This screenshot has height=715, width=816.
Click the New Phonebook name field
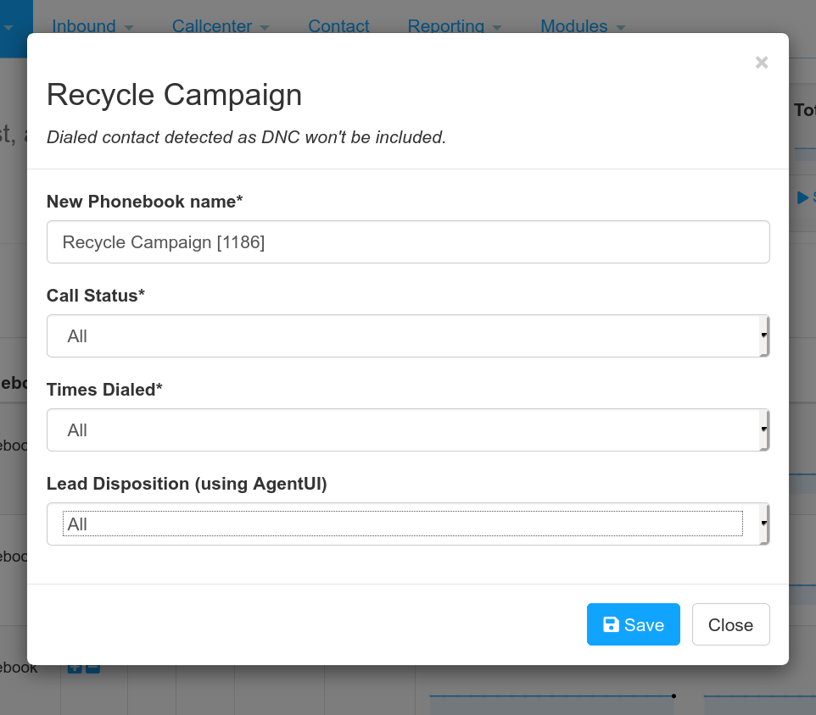pyautogui.click(x=408, y=242)
